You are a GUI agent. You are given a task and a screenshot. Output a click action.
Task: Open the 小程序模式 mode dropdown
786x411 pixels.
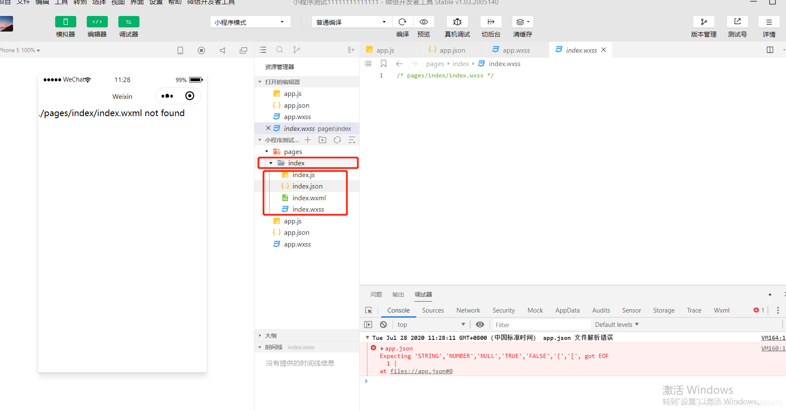250,22
